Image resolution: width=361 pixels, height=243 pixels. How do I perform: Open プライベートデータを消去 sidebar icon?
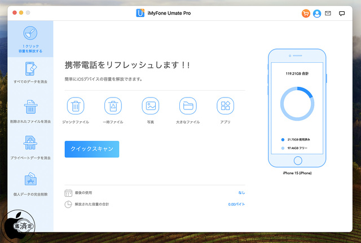30,143
